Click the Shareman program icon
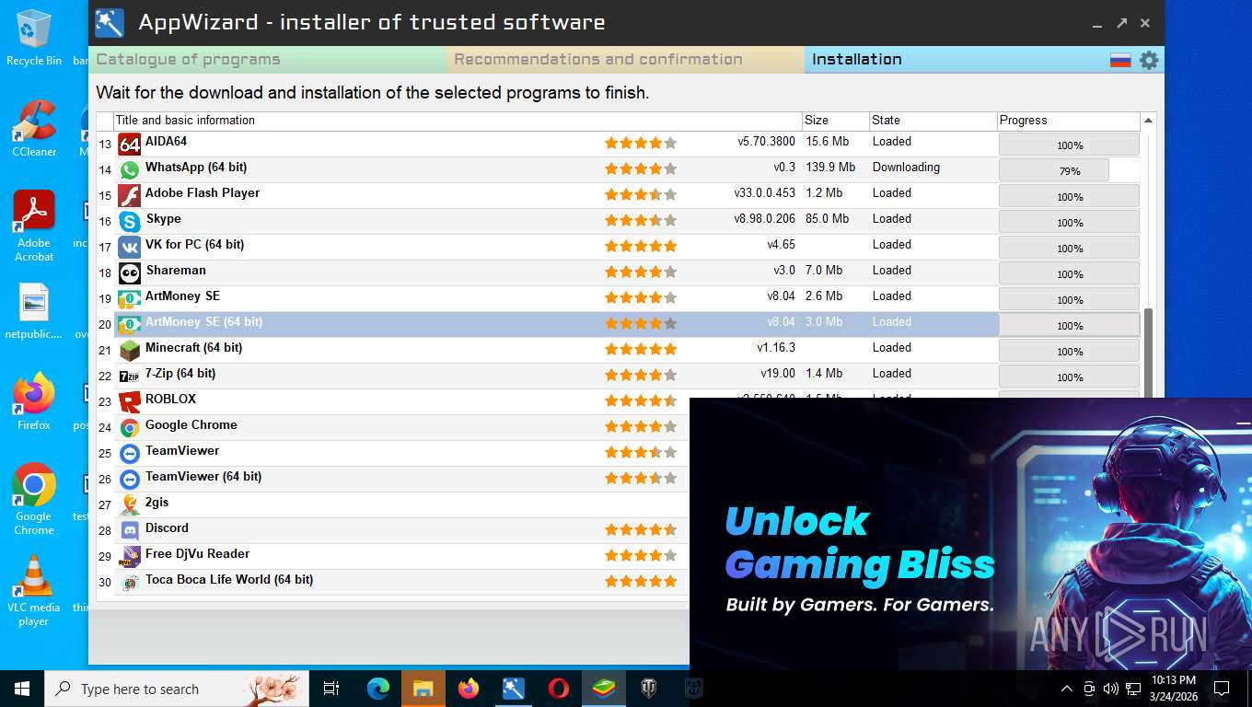 (x=130, y=273)
